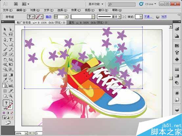182x136 pixels.
Task: Open the 效果(C) menu
Action: tap(76, 10)
